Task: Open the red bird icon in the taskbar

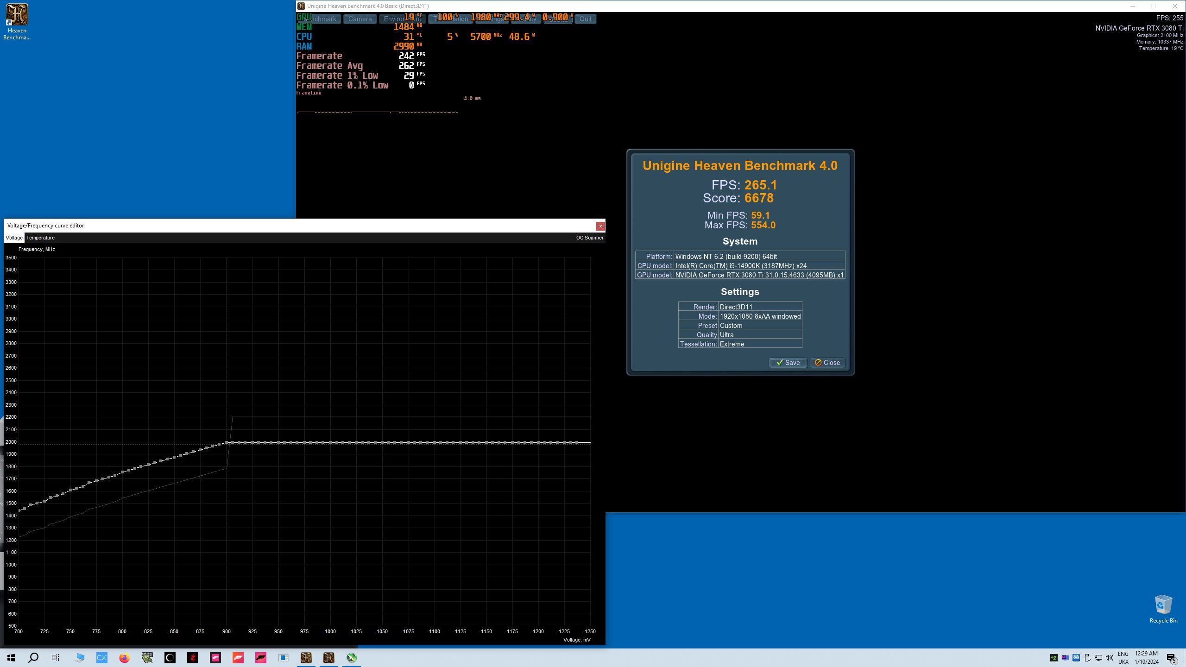Action: [x=193, y=658]
